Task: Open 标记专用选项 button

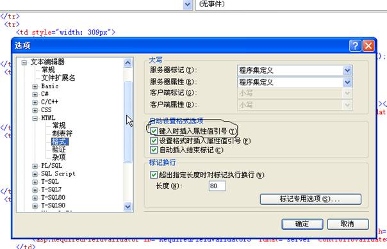Action: pos(311,199)
